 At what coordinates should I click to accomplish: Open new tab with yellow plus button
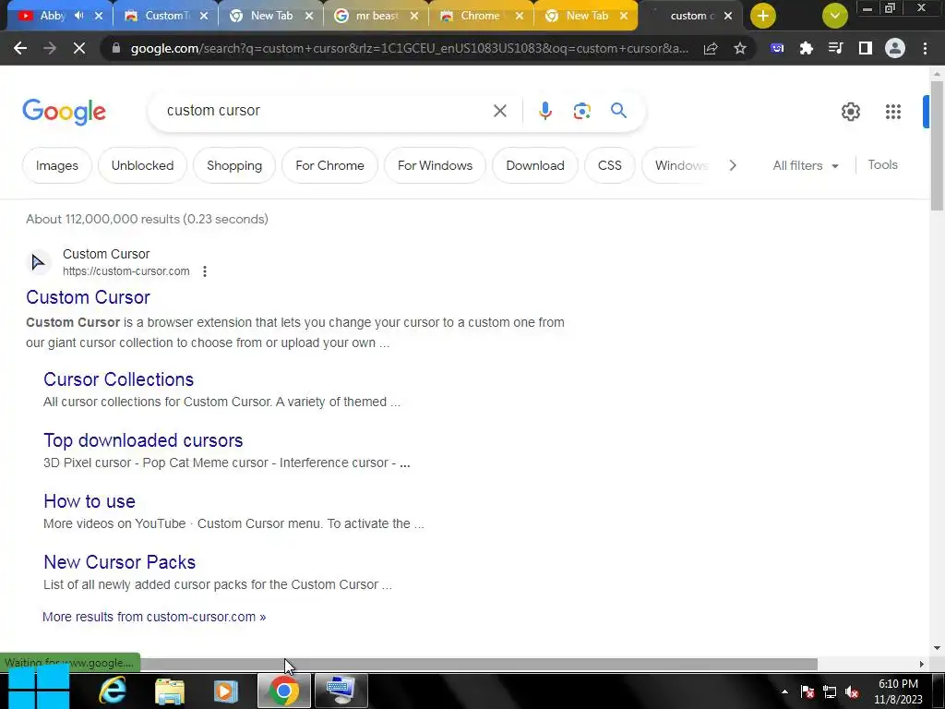click(763, 16)
